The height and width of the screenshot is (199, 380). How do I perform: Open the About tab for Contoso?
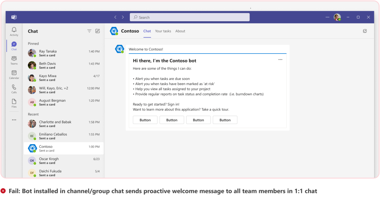coord(180,31)
